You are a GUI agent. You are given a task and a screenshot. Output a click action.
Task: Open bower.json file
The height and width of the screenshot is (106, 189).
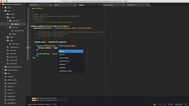(x=11, y=96)
